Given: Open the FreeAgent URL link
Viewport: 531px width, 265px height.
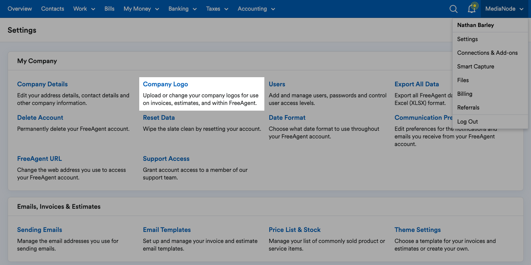Looking at the screenshot, I should coord(39,159).
